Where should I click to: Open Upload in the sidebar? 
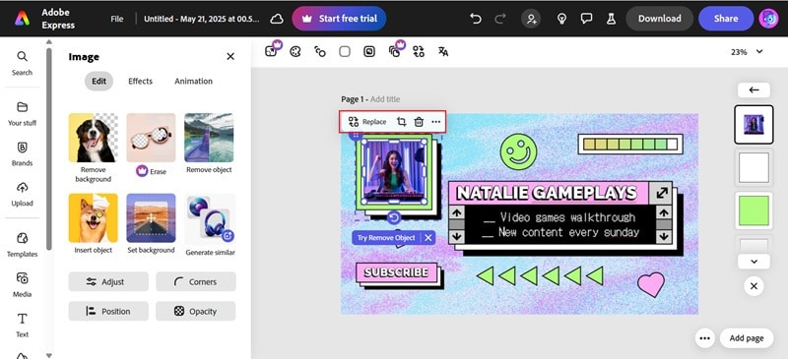click(22, 195)
